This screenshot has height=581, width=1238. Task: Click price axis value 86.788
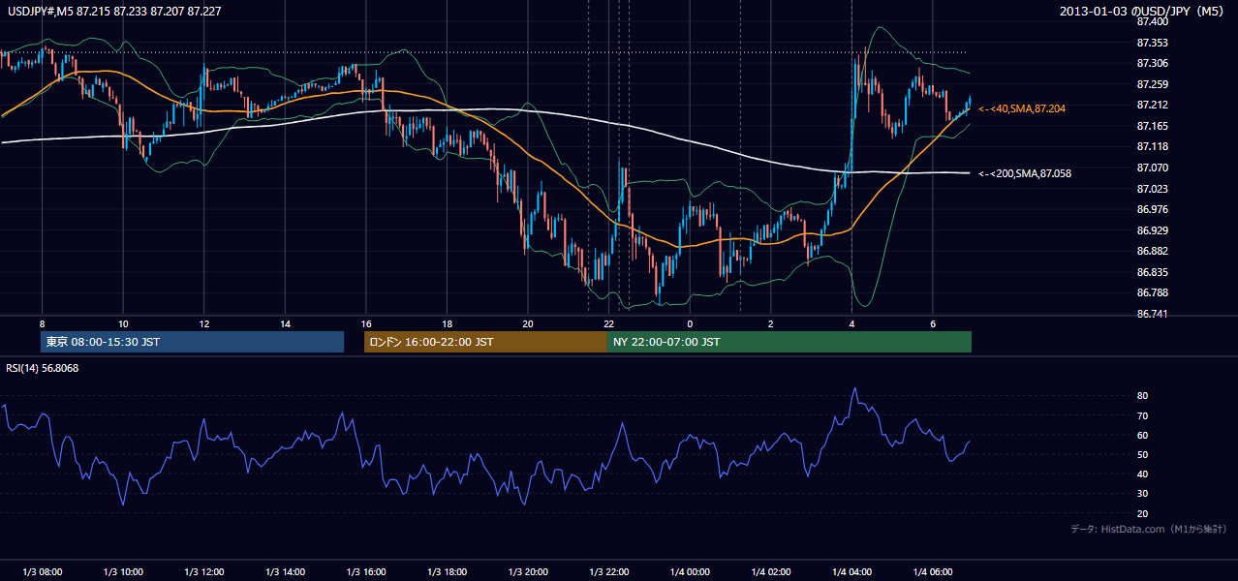tap(1152, 292)
